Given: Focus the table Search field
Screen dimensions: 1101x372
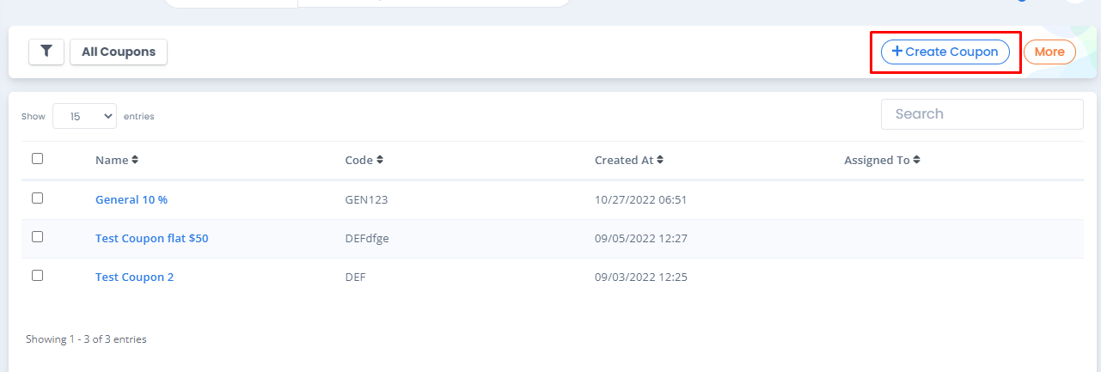Looking at the screenshot, I should pyautogui.click(x=982, y=114).
